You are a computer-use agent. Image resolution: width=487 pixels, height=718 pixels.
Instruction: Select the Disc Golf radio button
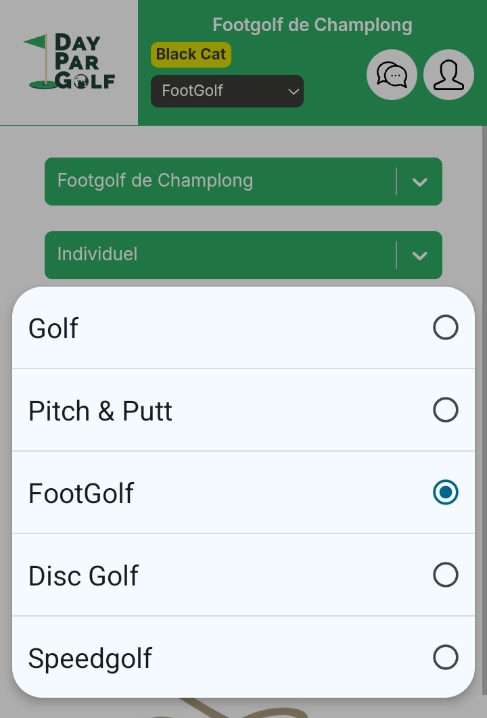point(445,575)
